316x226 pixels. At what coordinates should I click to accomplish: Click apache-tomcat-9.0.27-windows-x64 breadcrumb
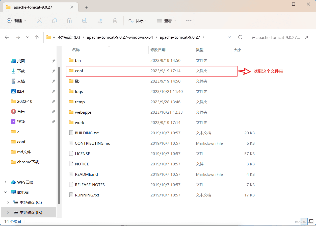(120, 37)
